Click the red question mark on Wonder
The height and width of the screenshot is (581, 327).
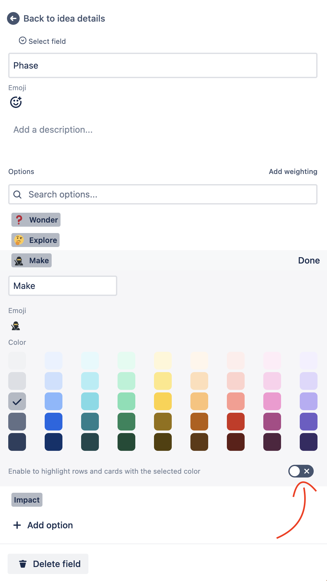click(x=19, y=219)
